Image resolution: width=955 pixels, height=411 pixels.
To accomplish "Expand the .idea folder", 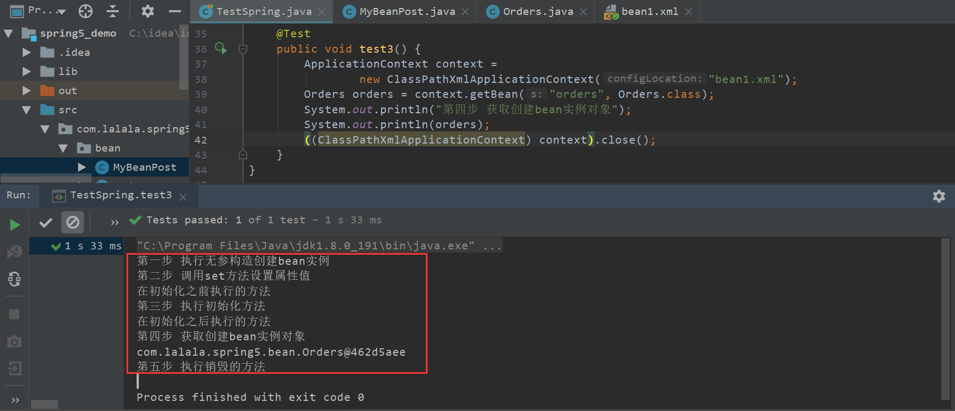I will pos(27,52).
